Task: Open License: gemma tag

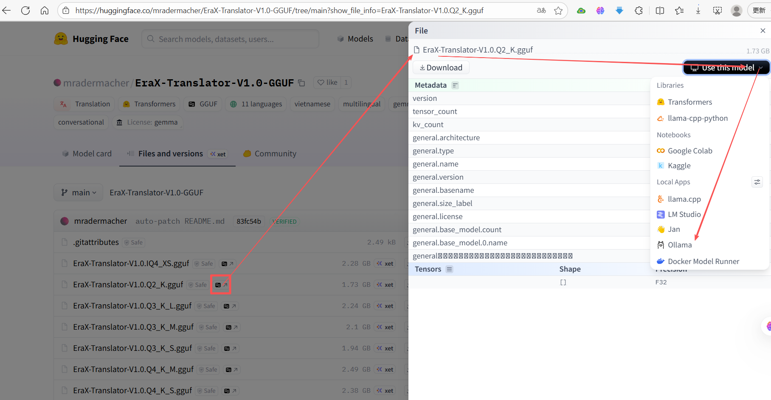Action: (x=147, y=122)
